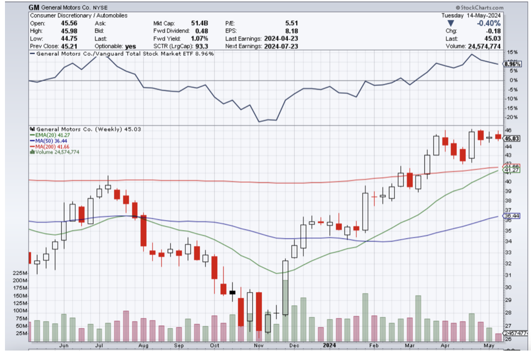This screenshot has height=355, width=531.
Task: Select the header Volume value 24,574,774
Action: coord(484,46)
